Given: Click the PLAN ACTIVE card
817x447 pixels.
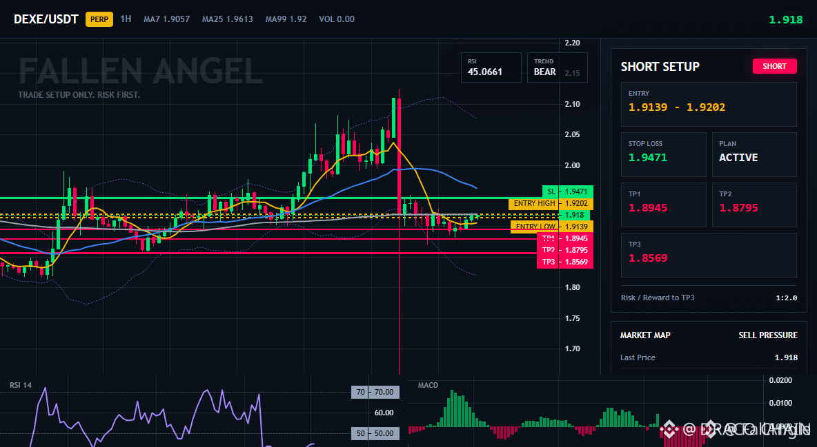Looking at the screenshot, I should coord(754,154).
